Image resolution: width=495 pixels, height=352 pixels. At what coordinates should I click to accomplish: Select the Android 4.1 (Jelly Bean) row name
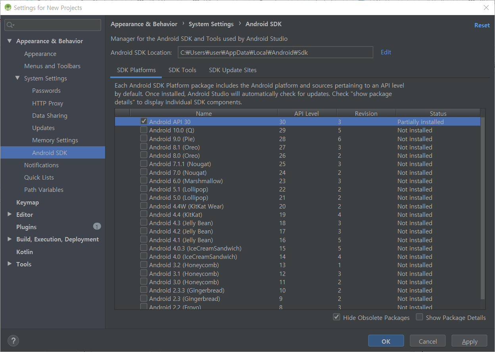click(181, 240)
